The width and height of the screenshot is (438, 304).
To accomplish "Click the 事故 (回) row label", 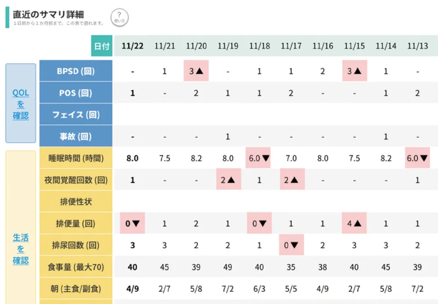I will [x=76, y=136].
